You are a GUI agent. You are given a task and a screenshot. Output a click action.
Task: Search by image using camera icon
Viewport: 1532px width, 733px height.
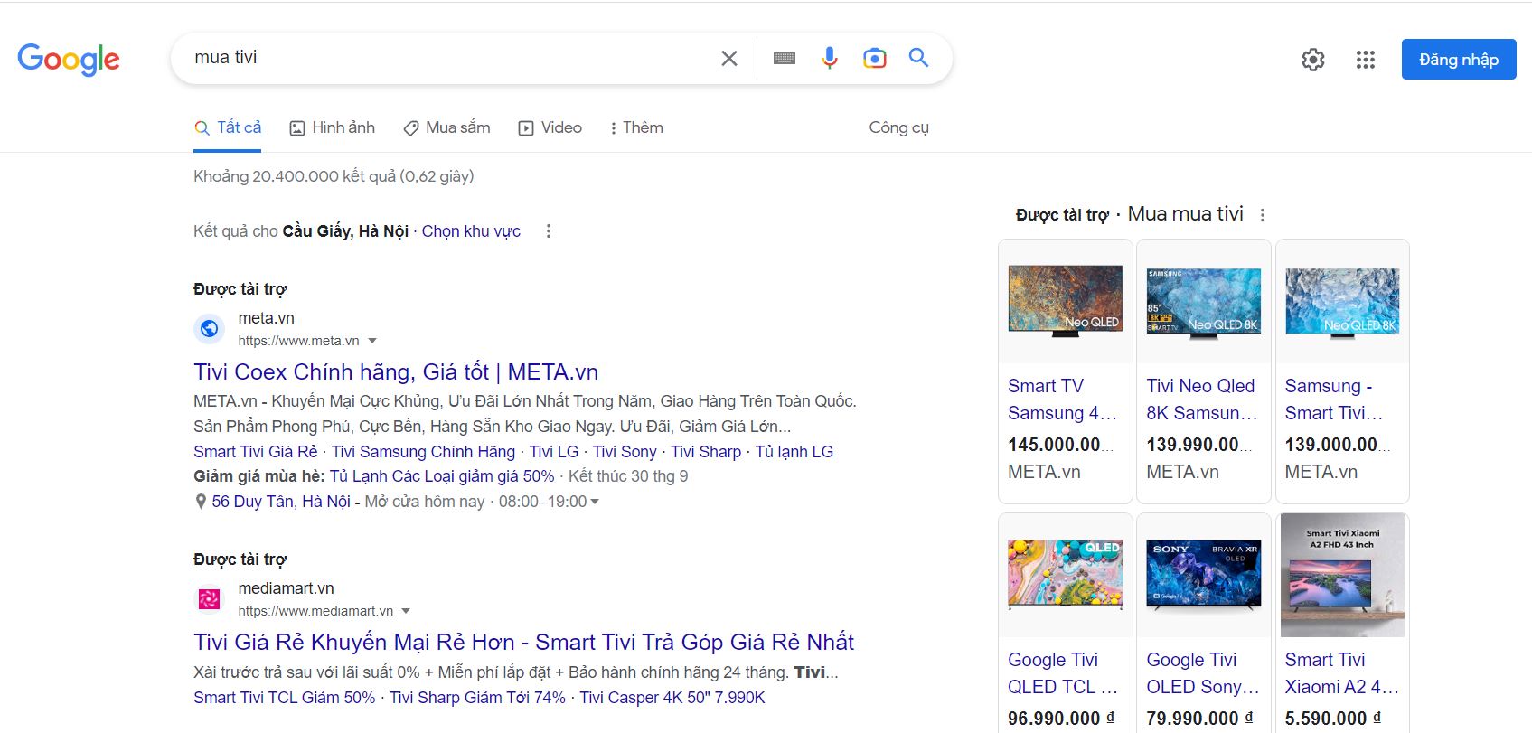point(875,59)
